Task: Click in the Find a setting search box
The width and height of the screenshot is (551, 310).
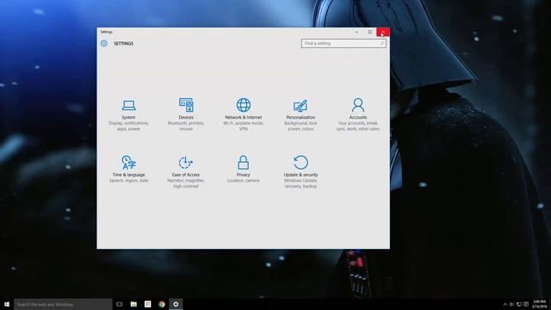Action: click(344, 43)
